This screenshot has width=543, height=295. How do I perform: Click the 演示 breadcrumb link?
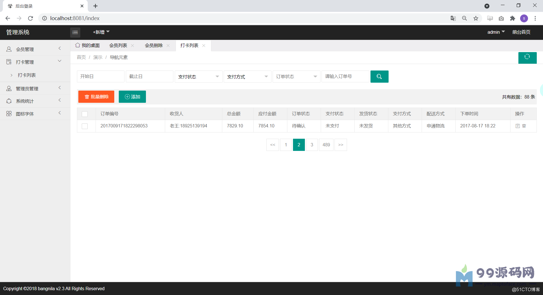(x=98, y=57)
